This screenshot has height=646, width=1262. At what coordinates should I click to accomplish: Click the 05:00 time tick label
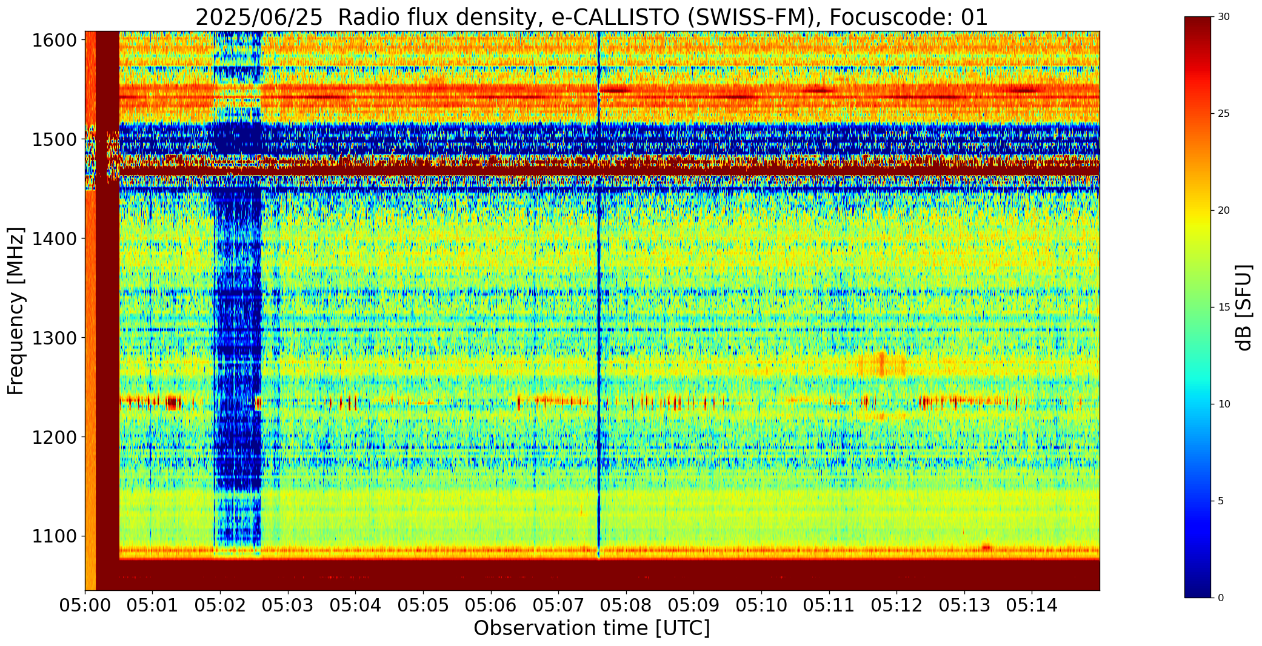point(85,605)
